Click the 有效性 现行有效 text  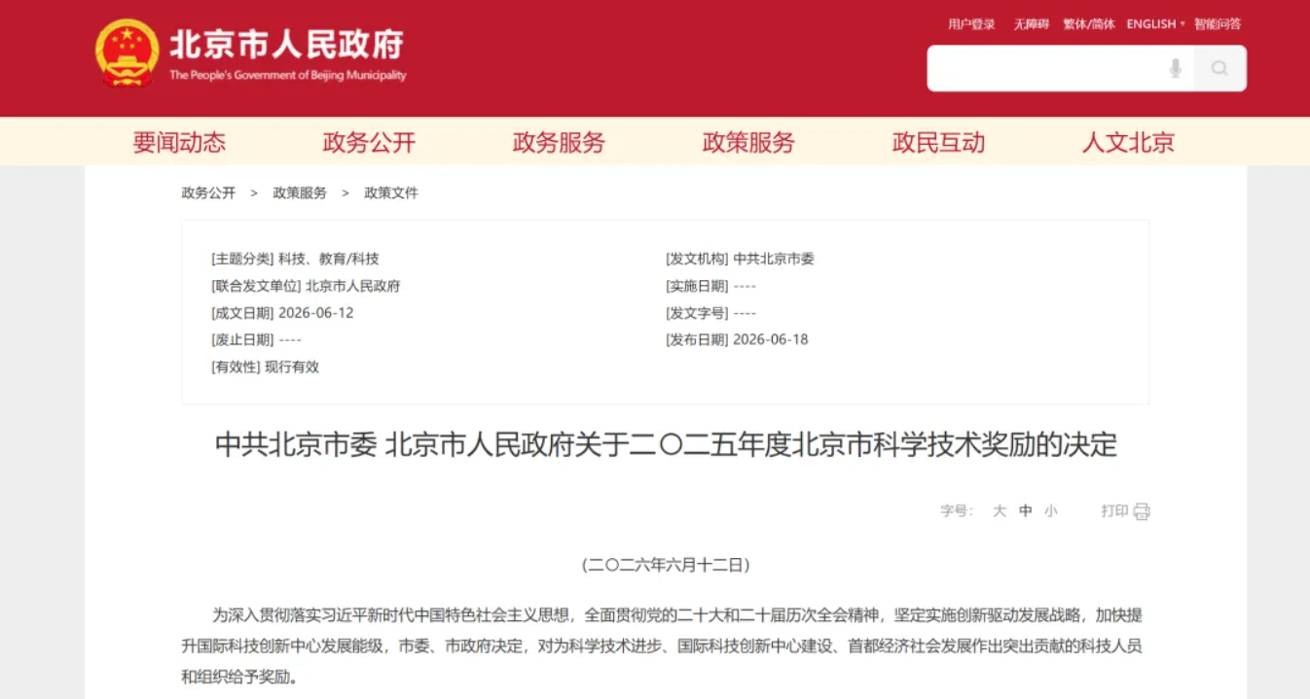click(x=265, y=367)
